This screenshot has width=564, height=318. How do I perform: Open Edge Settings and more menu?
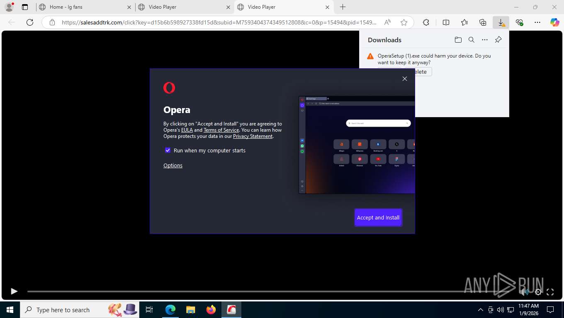point(537,22)
